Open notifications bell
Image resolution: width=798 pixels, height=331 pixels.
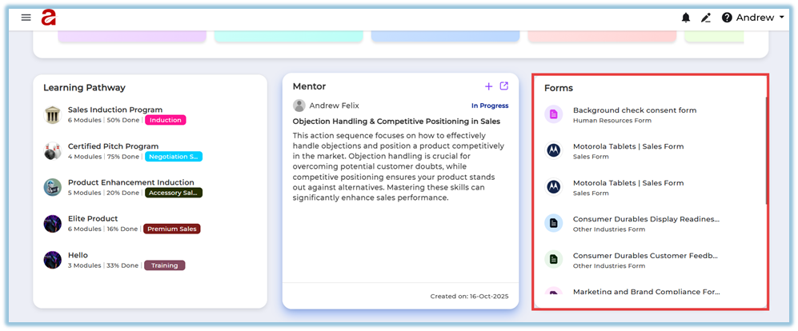686,18
